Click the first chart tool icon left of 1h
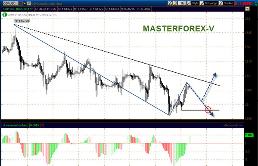 coord(170,3)
